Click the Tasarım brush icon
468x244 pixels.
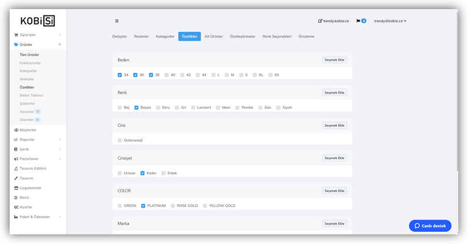[16, 178]
